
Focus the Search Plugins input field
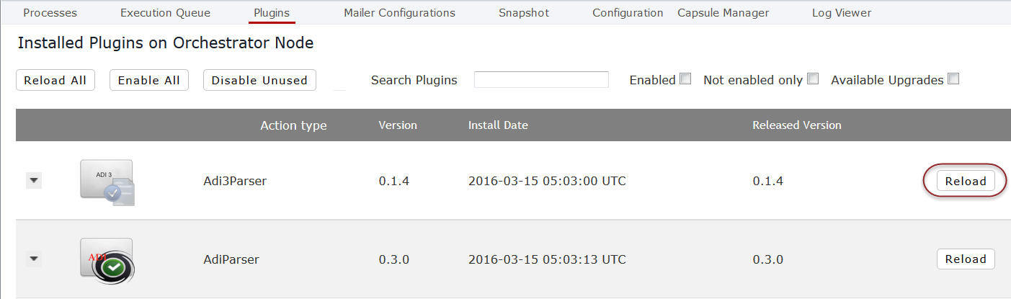click(x=541, y=79)
